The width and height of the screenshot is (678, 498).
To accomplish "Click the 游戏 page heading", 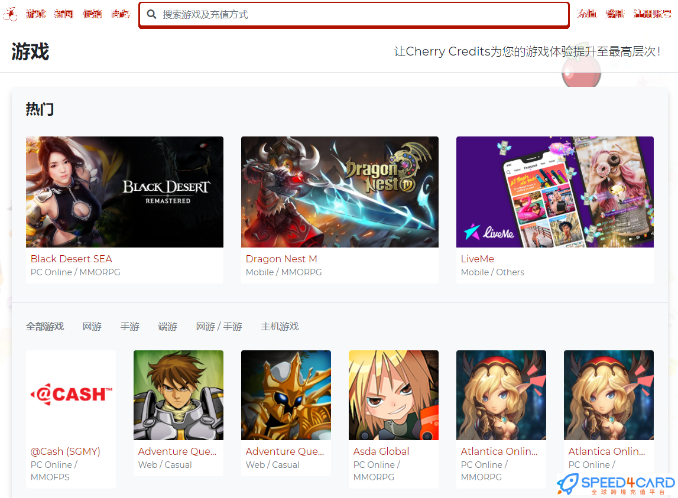I will [x=30, y=51].
